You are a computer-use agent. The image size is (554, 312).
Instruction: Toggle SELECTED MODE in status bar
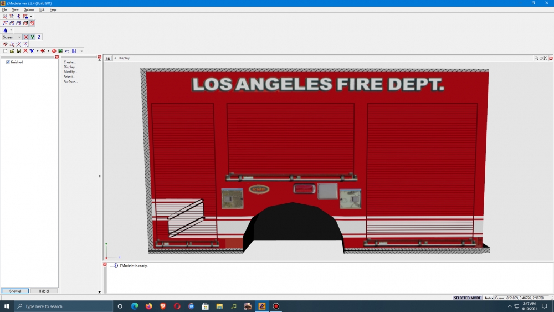(468, 298)
